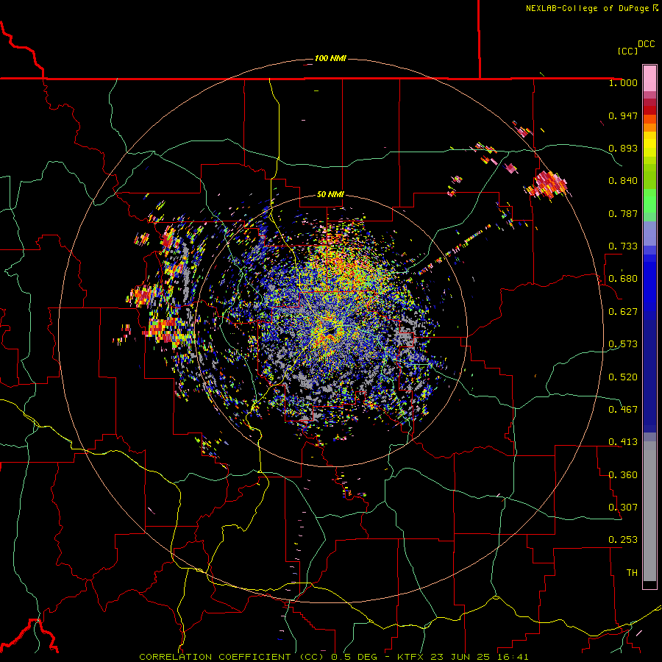Click the 0.627 color scale value
This screenshot has width=662, height=662.
tap(623, 312)
